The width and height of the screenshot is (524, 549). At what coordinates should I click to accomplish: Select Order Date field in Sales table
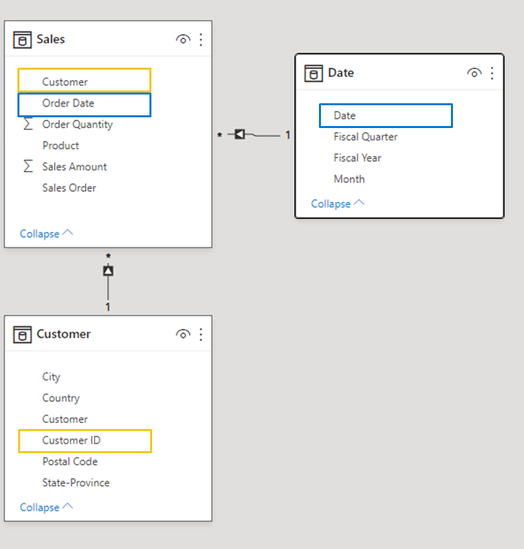68,103
